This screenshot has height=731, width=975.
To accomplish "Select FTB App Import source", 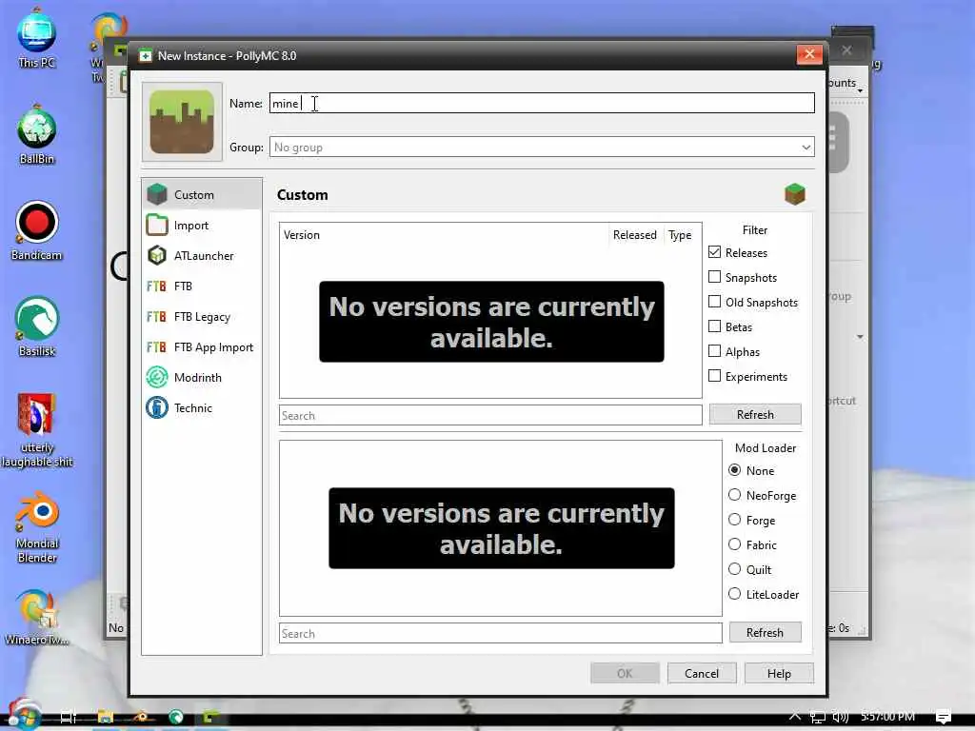I will tap(202, 346).
